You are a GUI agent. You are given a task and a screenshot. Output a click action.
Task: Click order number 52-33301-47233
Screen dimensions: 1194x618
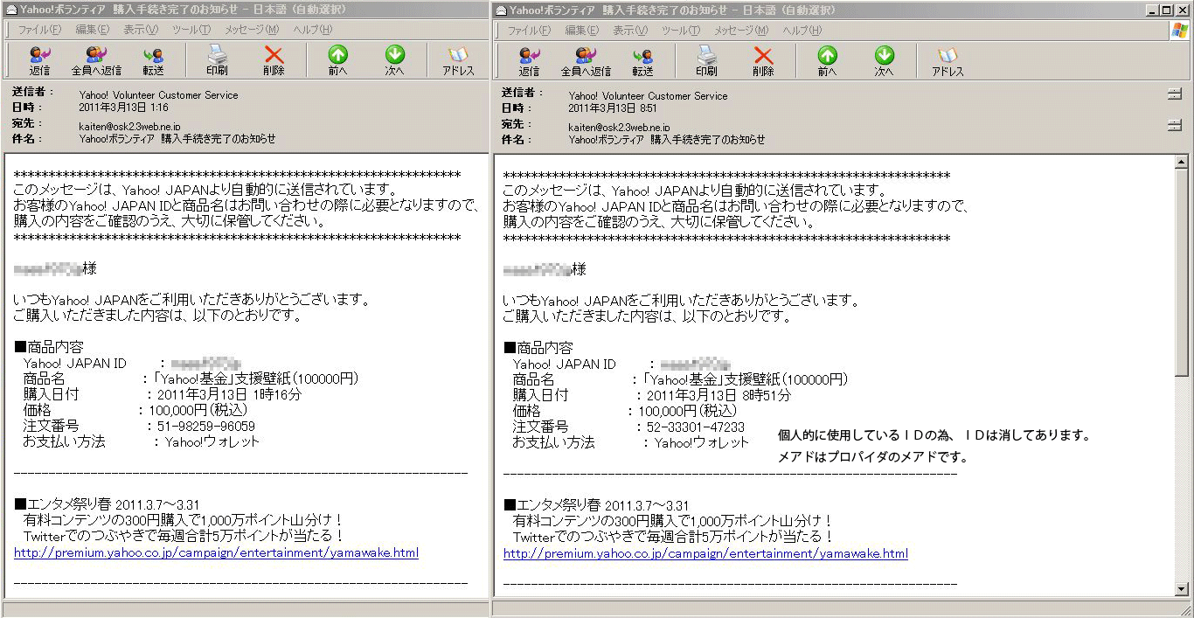(696, 427)
